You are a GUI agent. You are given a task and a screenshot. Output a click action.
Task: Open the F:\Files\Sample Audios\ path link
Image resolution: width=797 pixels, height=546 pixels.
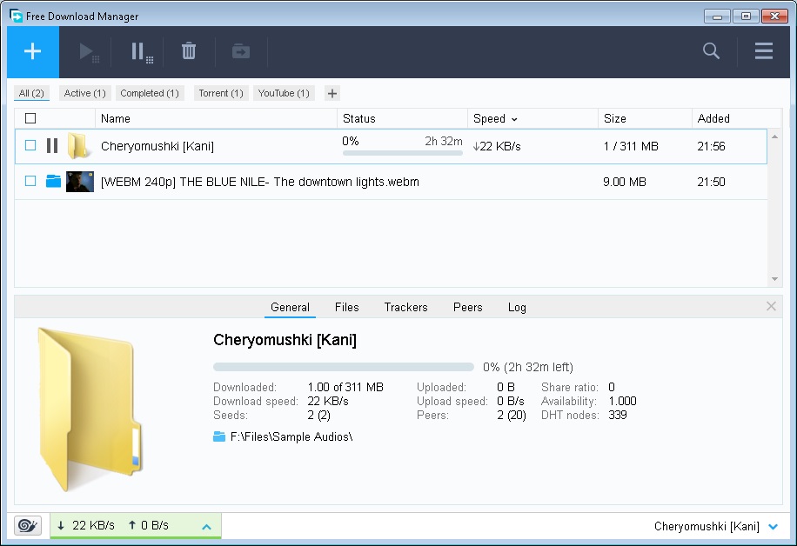coord(291,436)
